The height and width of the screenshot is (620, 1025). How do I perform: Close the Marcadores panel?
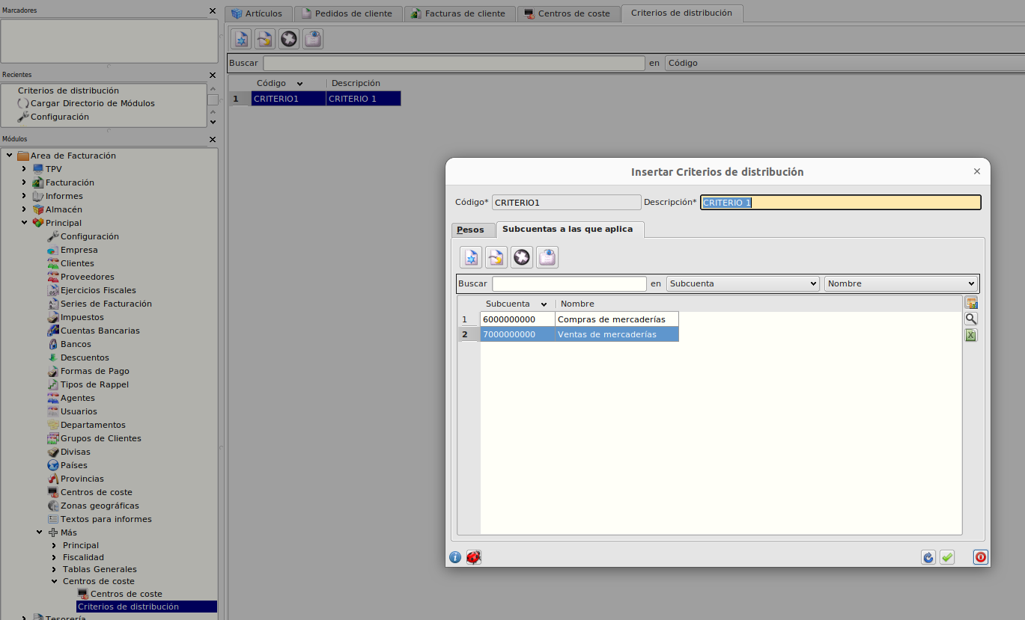pyautogui.click(x=212, y=10)
